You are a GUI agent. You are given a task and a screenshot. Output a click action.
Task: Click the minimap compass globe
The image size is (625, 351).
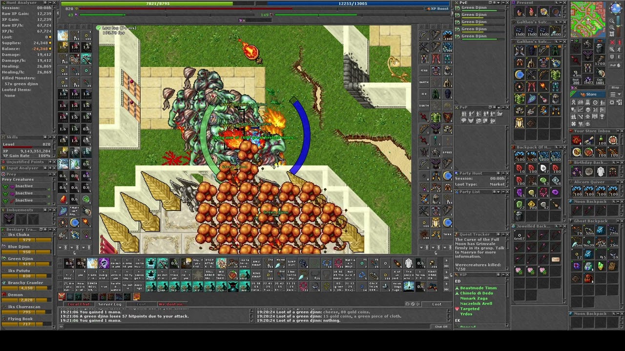[616, 8]
